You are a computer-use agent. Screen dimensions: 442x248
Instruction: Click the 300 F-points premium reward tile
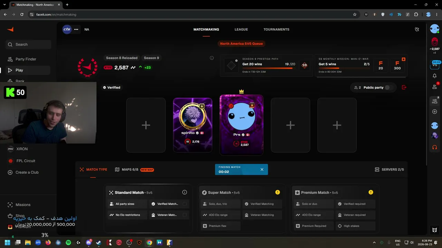click(x=397, y=65)
